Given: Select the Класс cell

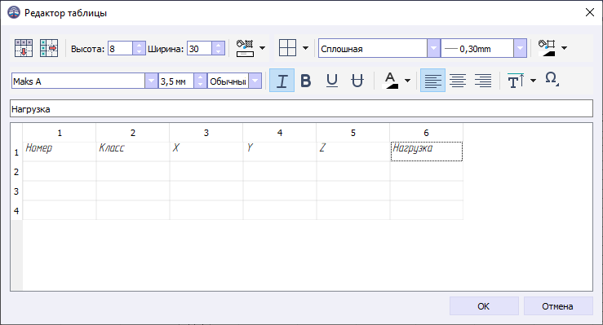Looking at the screenshot, I should 133,152.
